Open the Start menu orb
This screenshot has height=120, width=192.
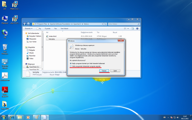pos(4,117)
